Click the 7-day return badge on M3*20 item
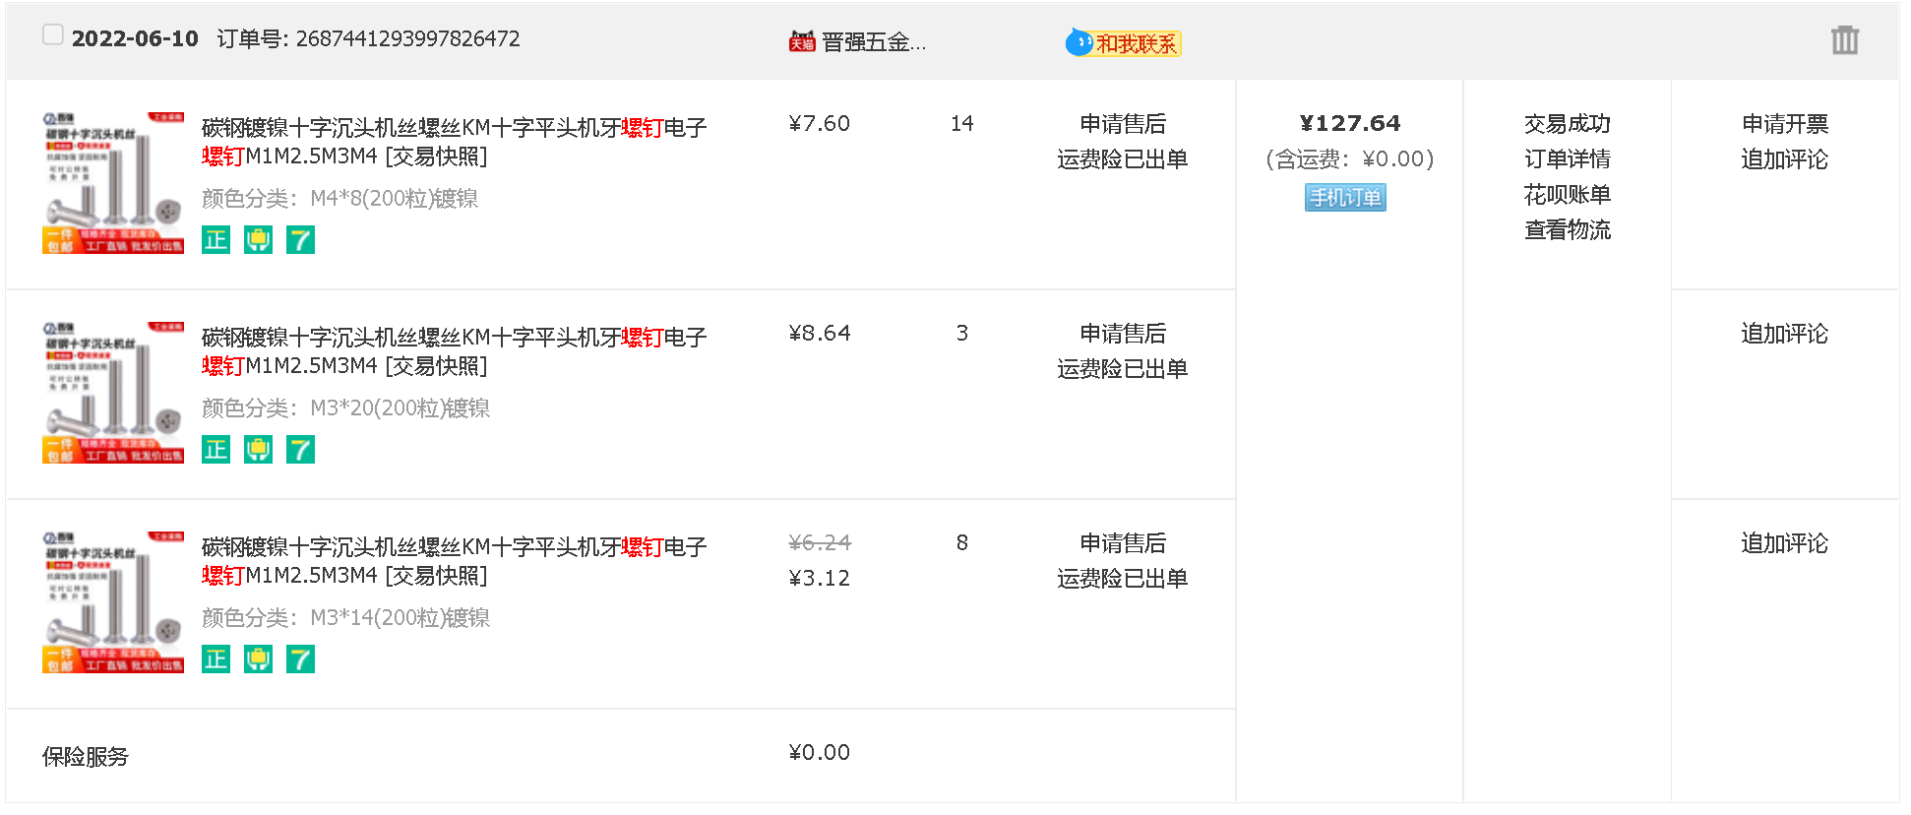Viewport: 1911px width, 815px height. [x=300, y=450]
